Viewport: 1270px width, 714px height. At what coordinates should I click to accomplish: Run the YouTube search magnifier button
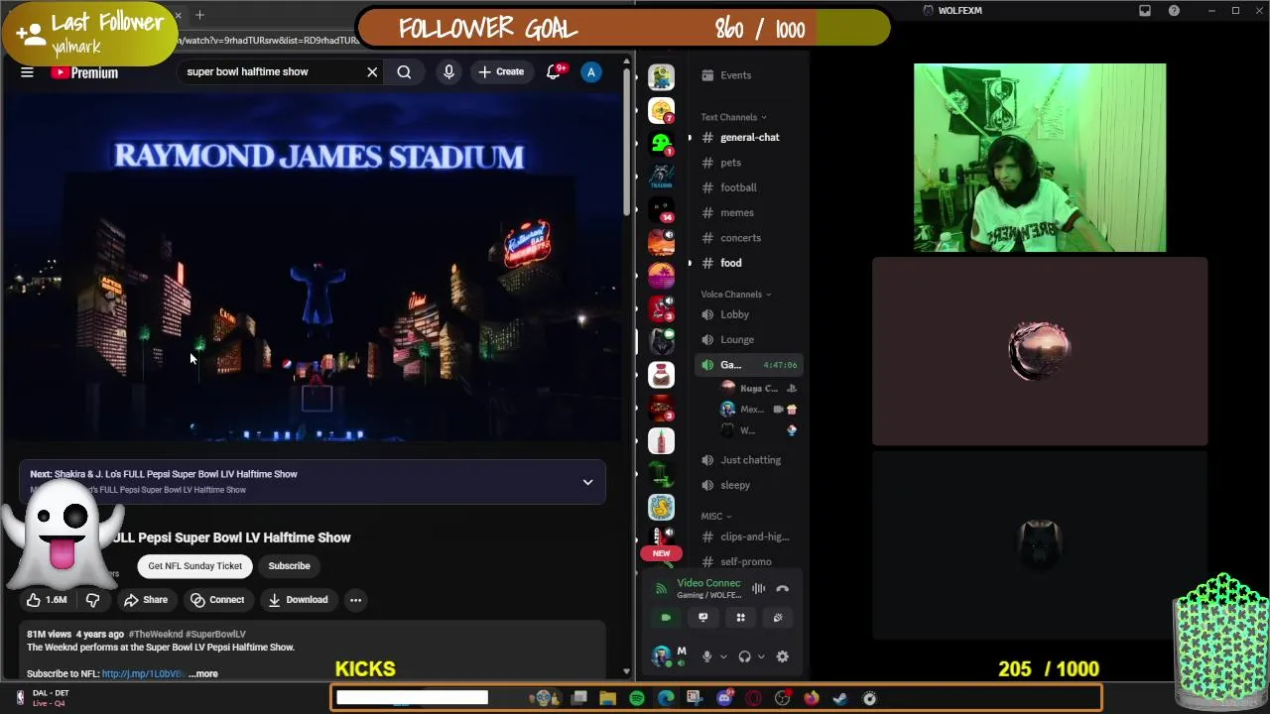click(x=404, y=71)
